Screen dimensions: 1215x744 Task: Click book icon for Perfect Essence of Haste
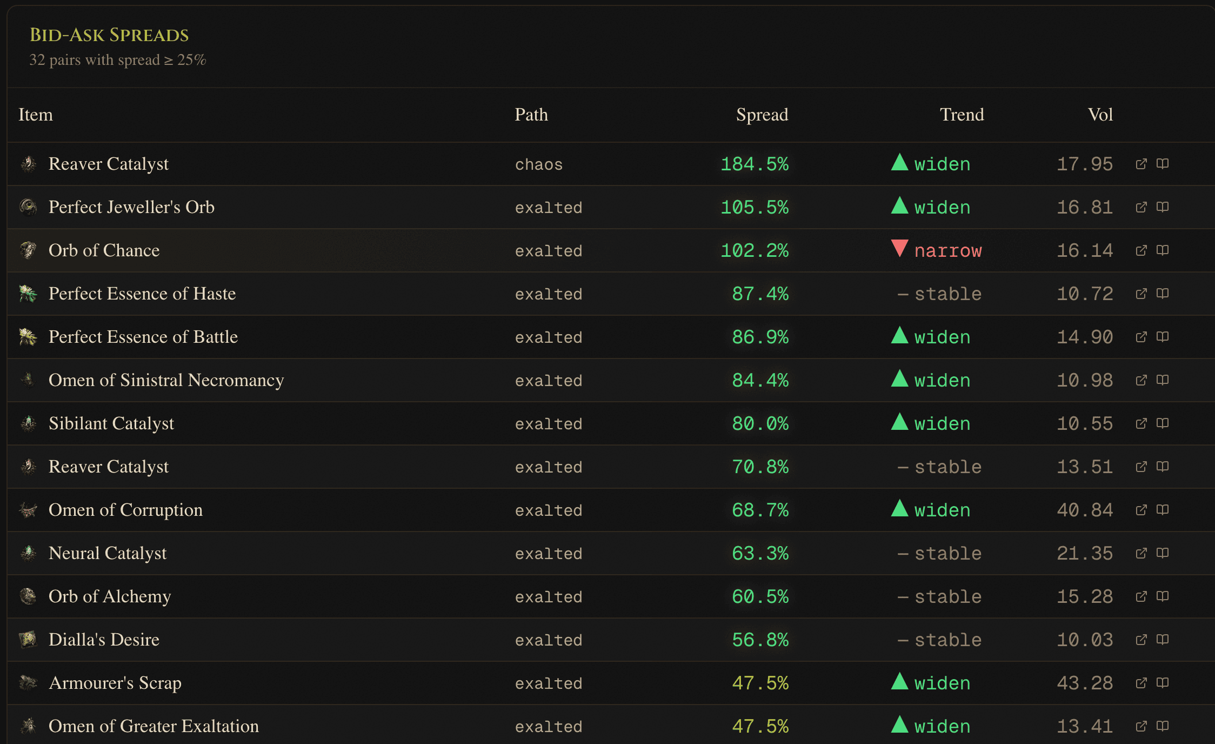(1163, 294)
